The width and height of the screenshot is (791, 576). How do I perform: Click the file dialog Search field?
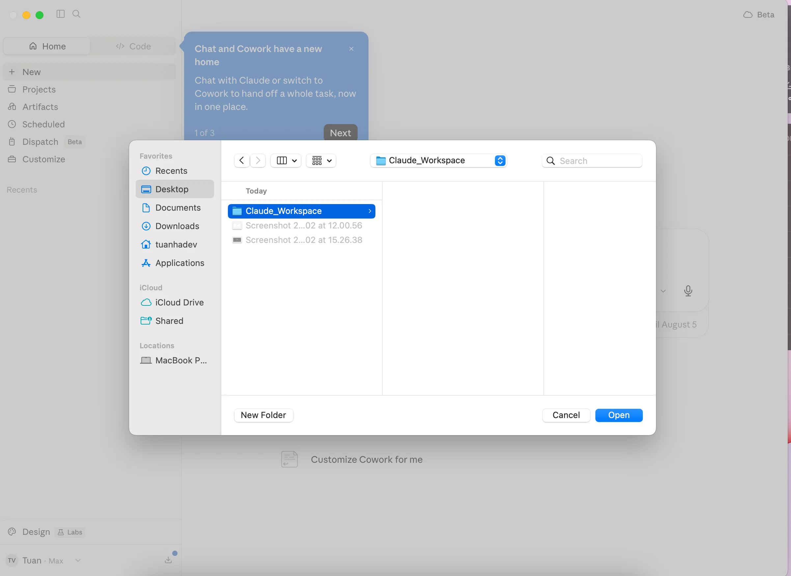coord(592,161)
